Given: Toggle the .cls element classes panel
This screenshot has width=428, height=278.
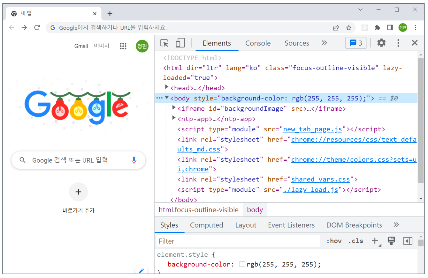Looking at the screenshot, I should pyautogui.click(x=355, y=241).
